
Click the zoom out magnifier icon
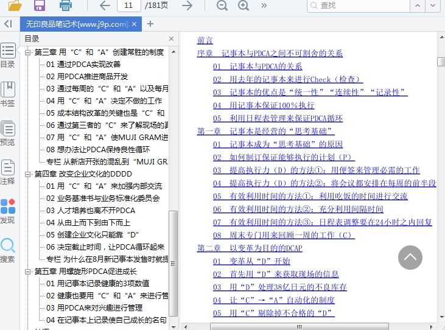[222, 5]
